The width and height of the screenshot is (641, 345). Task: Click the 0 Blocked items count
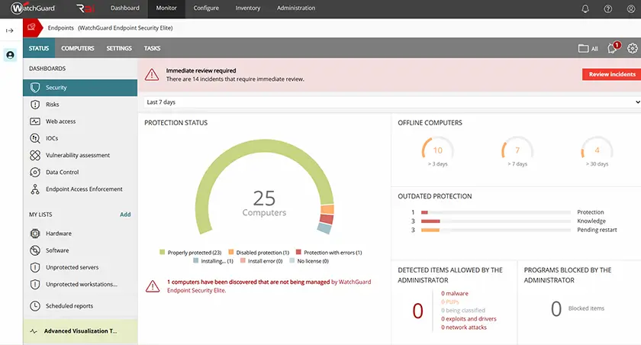click(556, 308)
